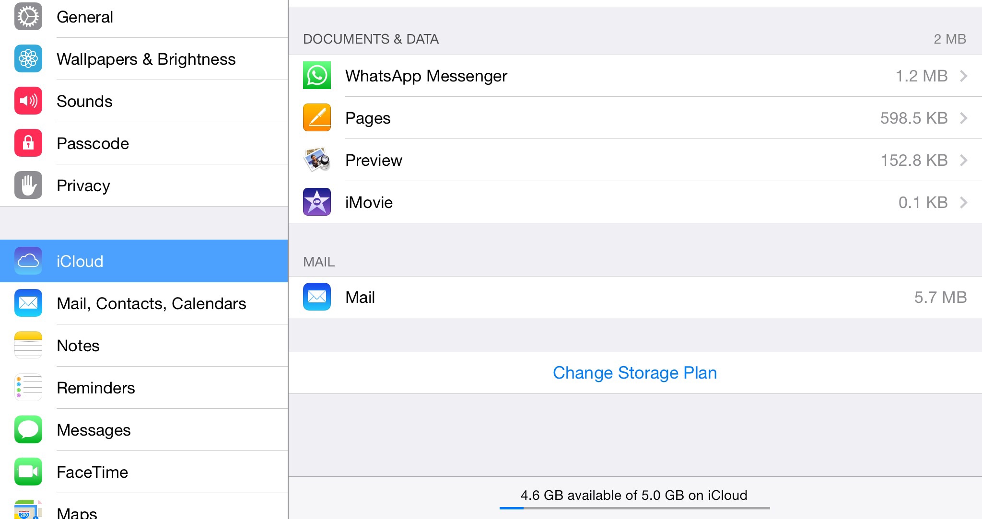Screen dimensions: 982x519
Task: Tap the iCloud storage usage bar
Action: tap(635, 508)
